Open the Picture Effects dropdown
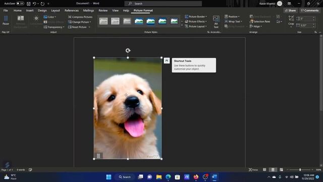This screenshot has height=182, width=323. pyautogui.click(x=196, y=21)
